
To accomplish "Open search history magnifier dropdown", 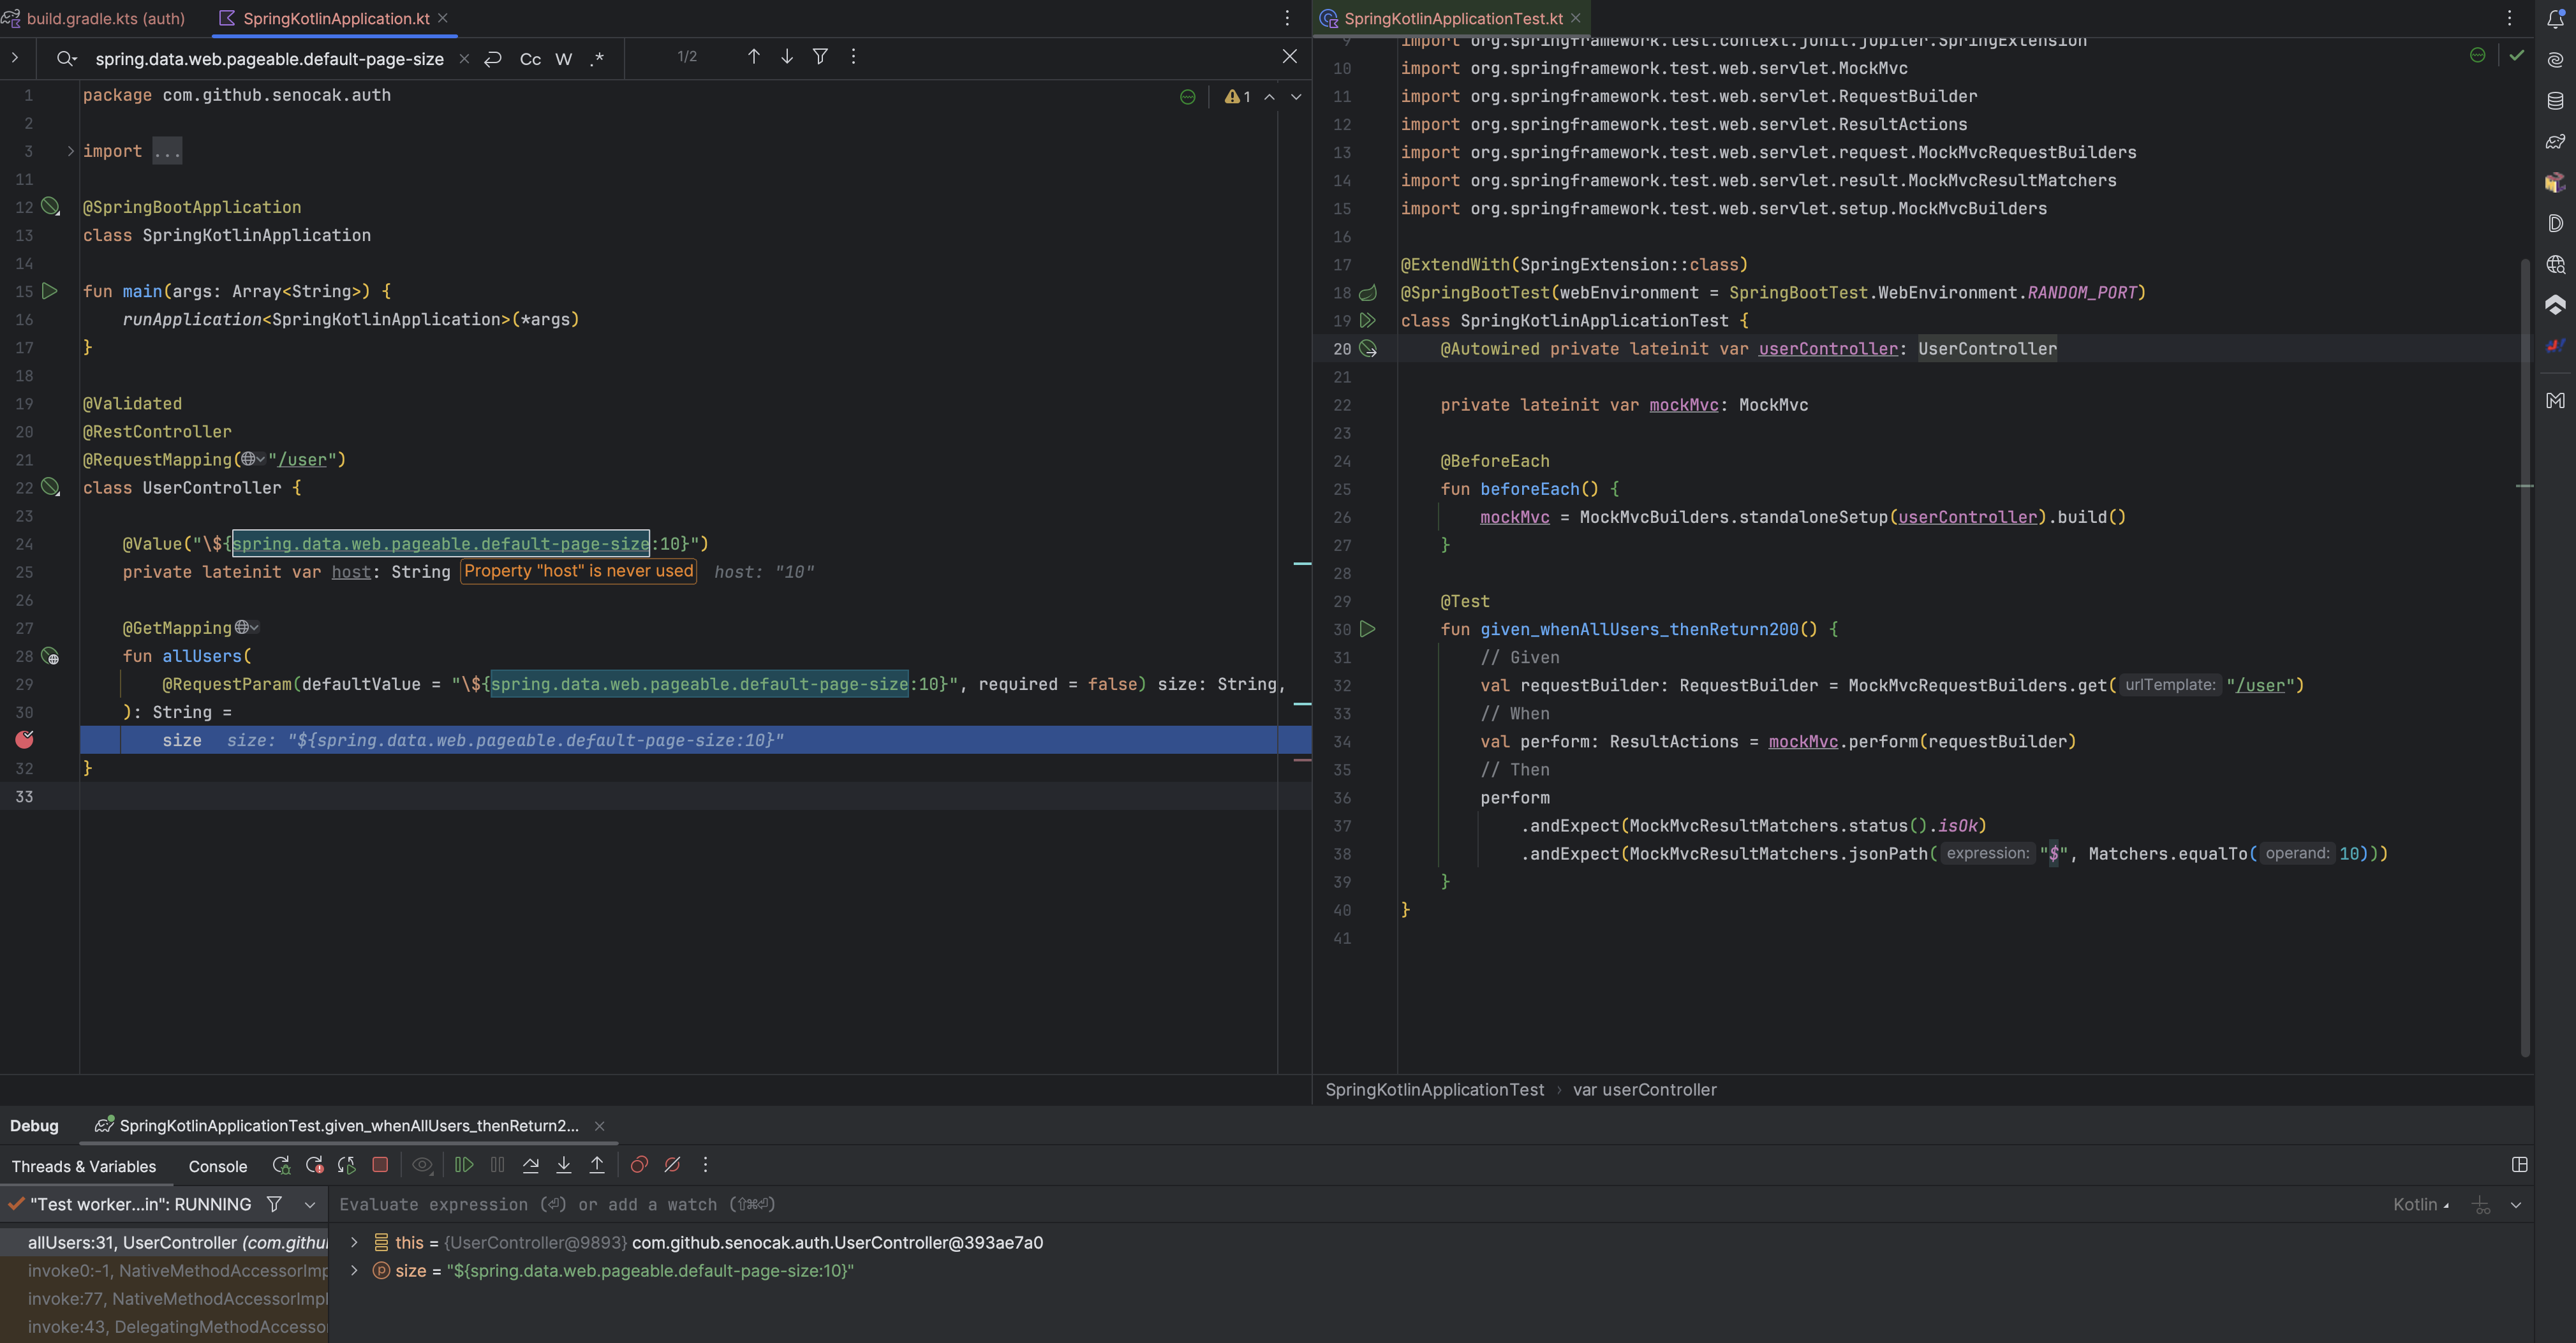I will pos(66,59).
